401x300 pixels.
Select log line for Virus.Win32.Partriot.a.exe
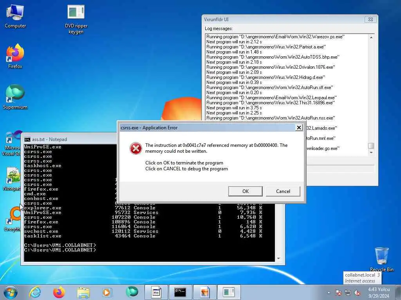click(x=266, y=47)
